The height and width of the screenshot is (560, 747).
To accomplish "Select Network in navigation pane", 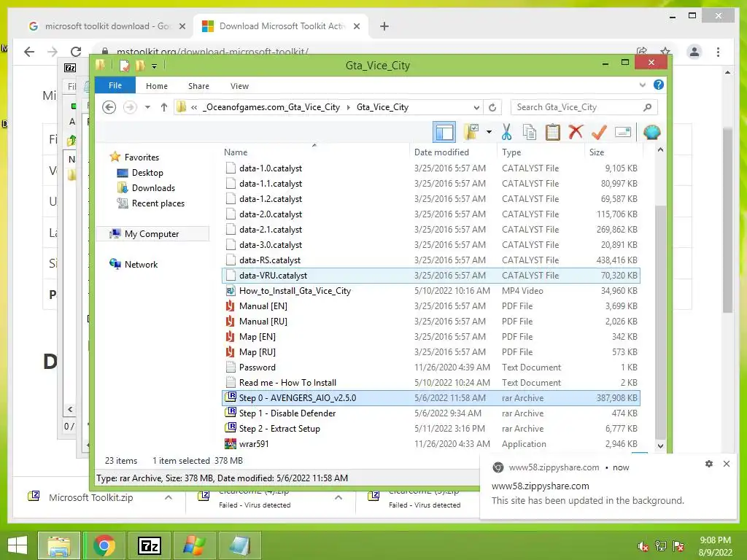I will click(x=141, y=264).
